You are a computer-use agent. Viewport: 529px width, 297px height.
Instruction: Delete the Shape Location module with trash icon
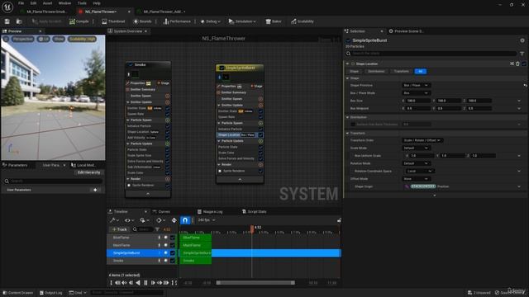pyautogui.click(x=517, y=64)
